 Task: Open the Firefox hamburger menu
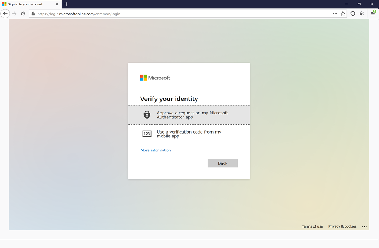point(373,13)
